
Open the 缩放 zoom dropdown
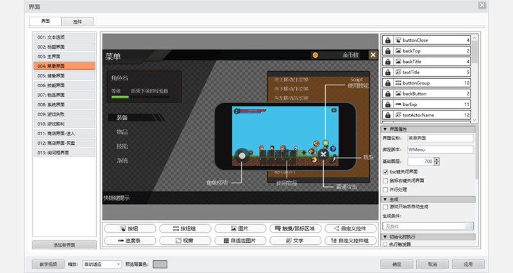tap(101, 264)
